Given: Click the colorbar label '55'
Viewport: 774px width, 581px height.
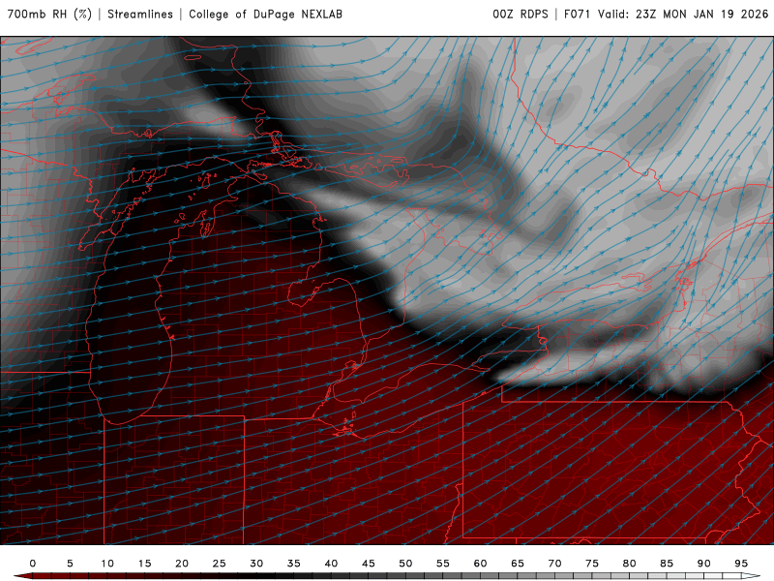Looking at the screenshot, I should [x=443, y=564].
